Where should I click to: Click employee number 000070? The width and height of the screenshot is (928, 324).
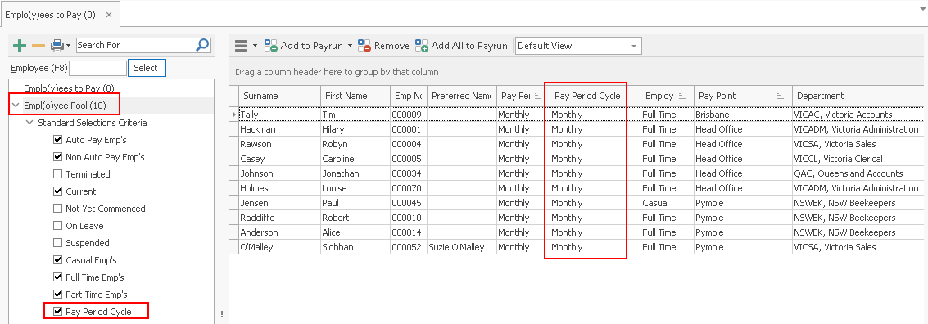coord(408,188)
